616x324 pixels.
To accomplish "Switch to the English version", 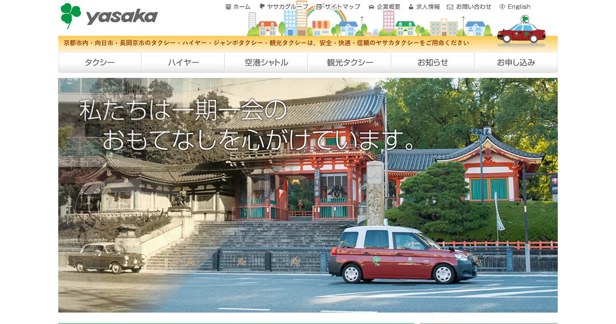I will click(x=519, y=7).
